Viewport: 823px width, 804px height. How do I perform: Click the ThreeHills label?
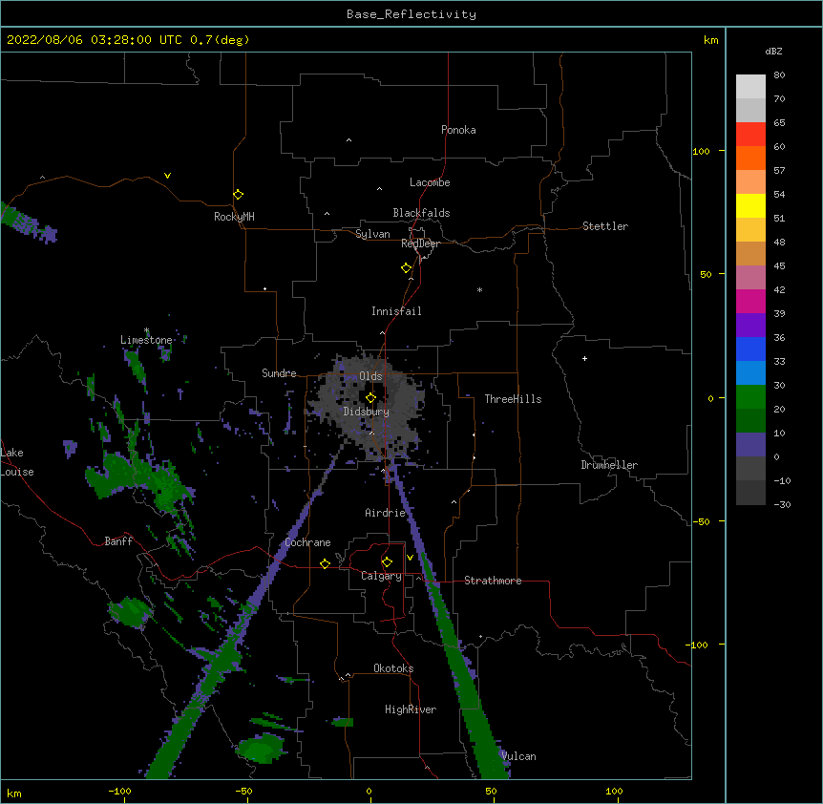point(513,399)
